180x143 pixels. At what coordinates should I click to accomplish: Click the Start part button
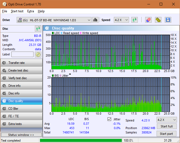point(166,134)
